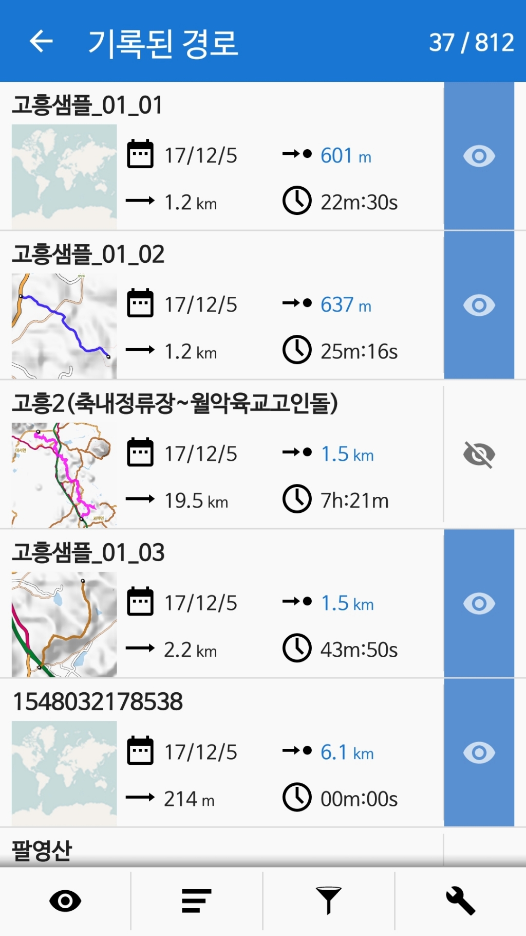This screenshot has width=526, height=936.
Task: Toggle visibility of track 1548032178538
Action: [479, 752]
